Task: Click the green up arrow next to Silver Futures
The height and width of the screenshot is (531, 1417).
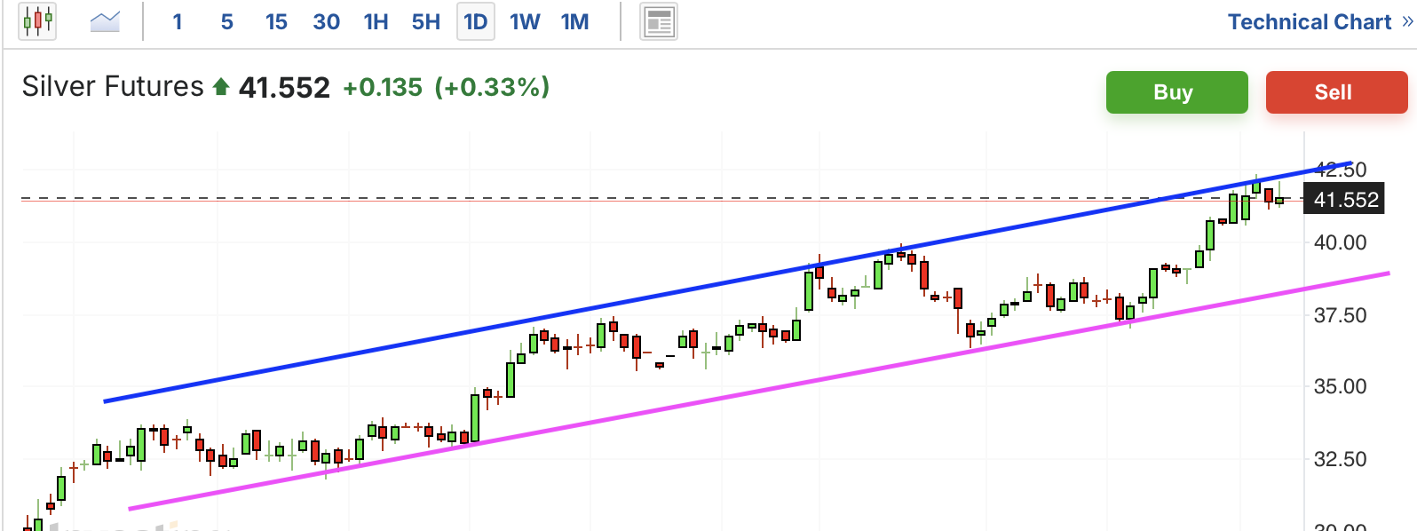Action: [221, 86]
